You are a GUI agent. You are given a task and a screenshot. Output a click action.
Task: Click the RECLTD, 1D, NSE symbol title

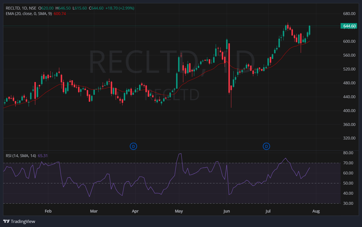[22, 8]
